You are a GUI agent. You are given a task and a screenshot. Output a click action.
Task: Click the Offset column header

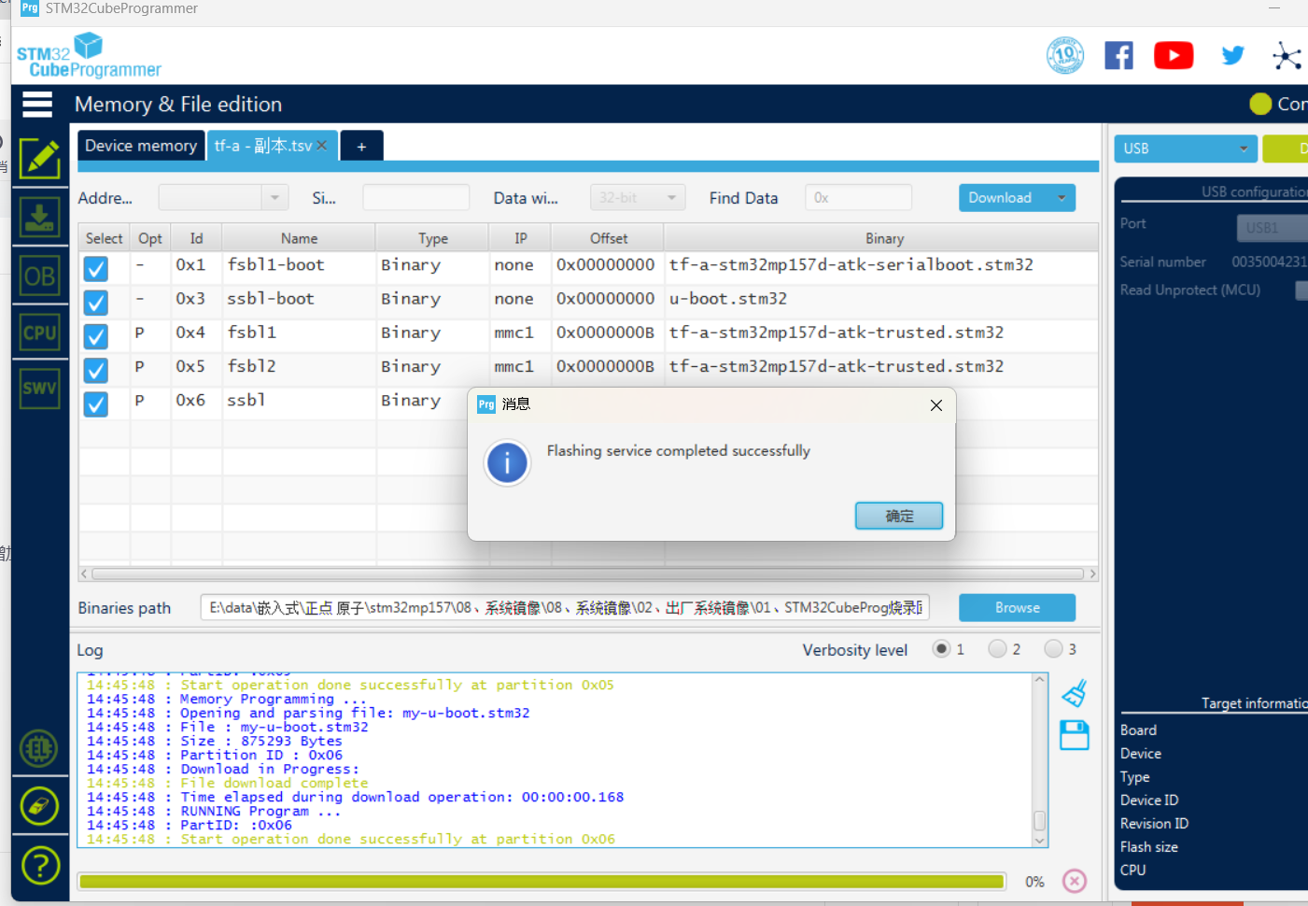tap(608, 238)
